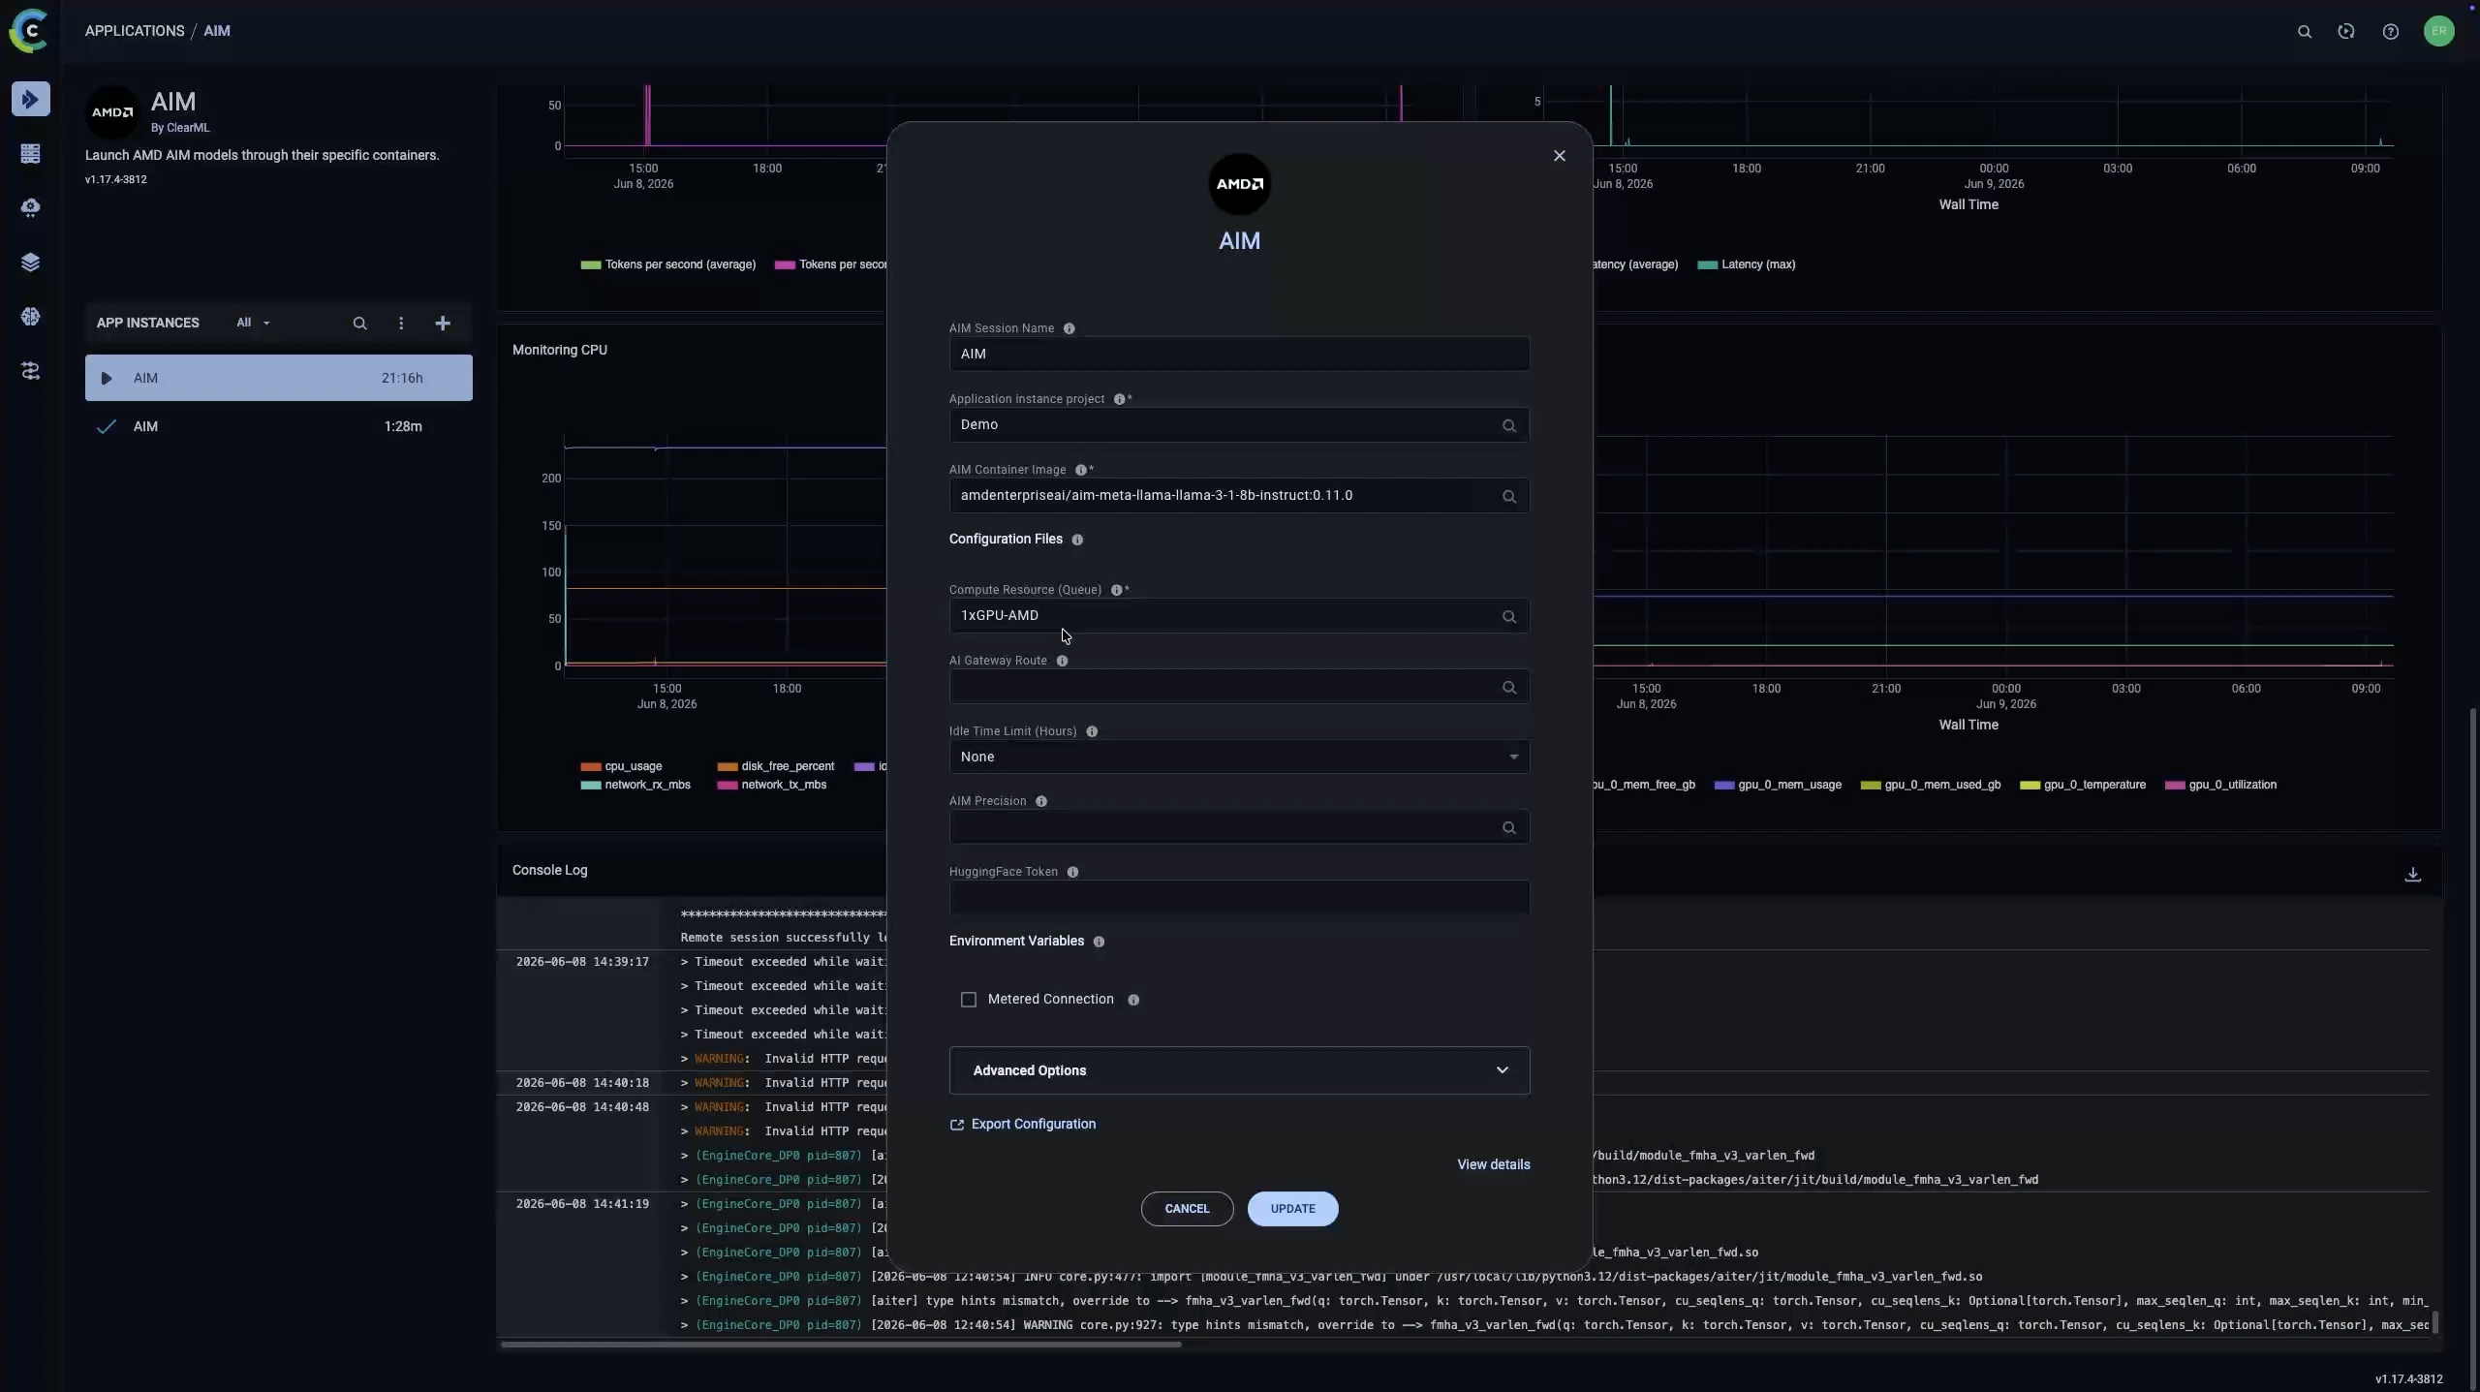2480x1392 pixels.
Task: Toggle cpu_usage legend series visibility
Action: [621, 766]
